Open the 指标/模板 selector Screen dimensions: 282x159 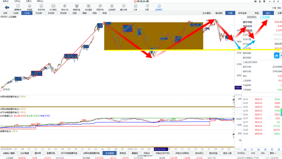pos(9,153)
